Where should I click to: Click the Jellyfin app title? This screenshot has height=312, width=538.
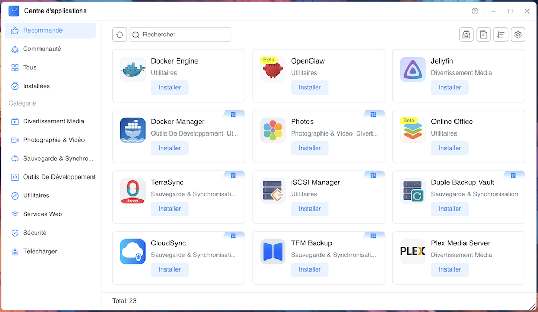tap(442, 61)
